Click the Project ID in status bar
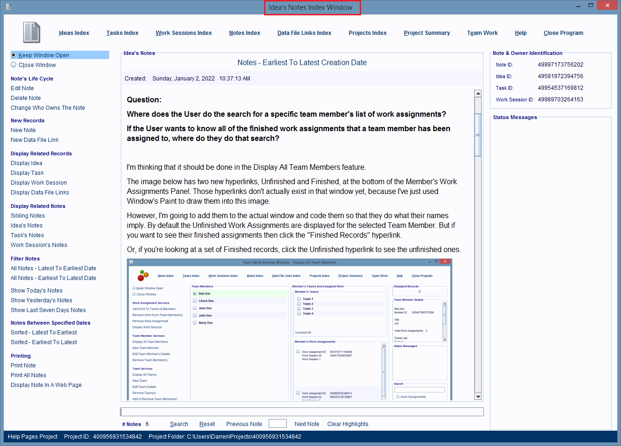 pos(103,437)
